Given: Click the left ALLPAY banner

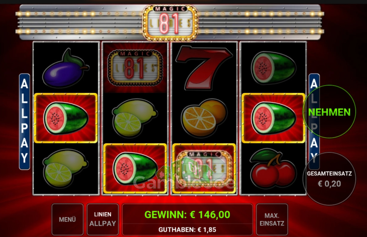Looking at the screenshot, I should tap(24, 122).
